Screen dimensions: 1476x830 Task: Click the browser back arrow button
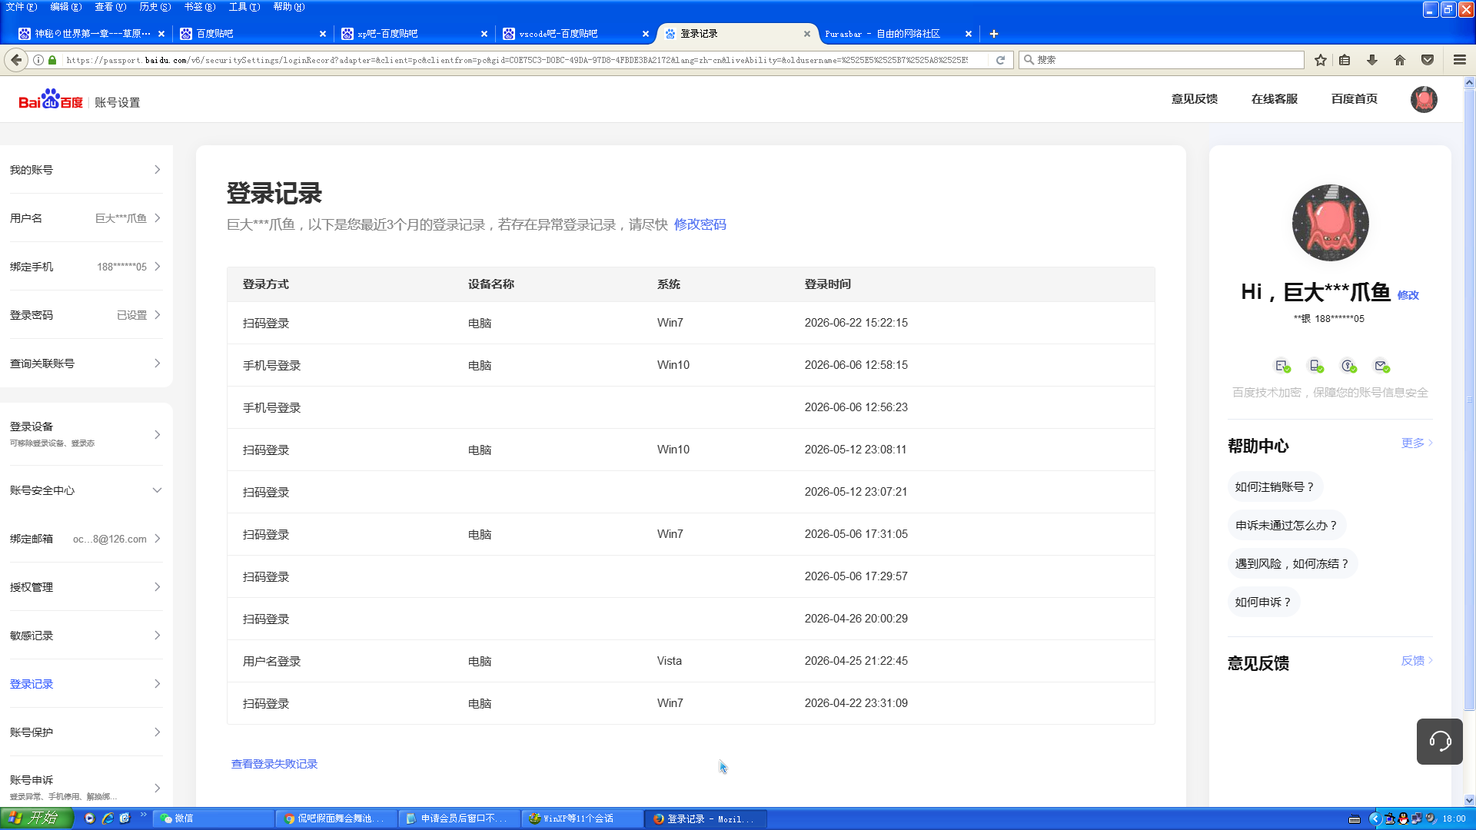[16, 60]
